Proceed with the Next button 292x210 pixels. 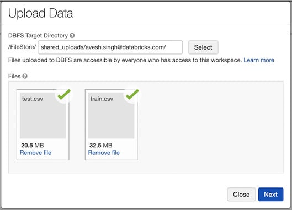click(x=270, y=195)
